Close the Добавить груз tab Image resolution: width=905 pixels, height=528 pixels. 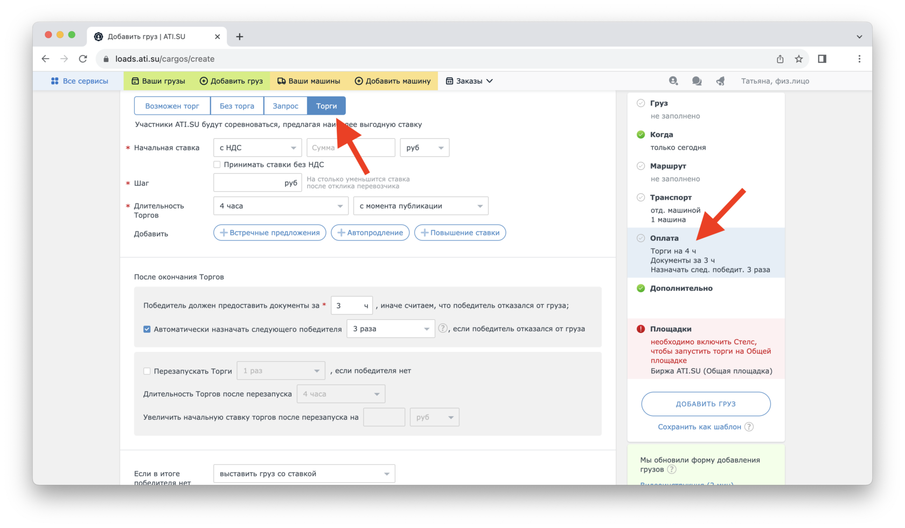point(217,37)
